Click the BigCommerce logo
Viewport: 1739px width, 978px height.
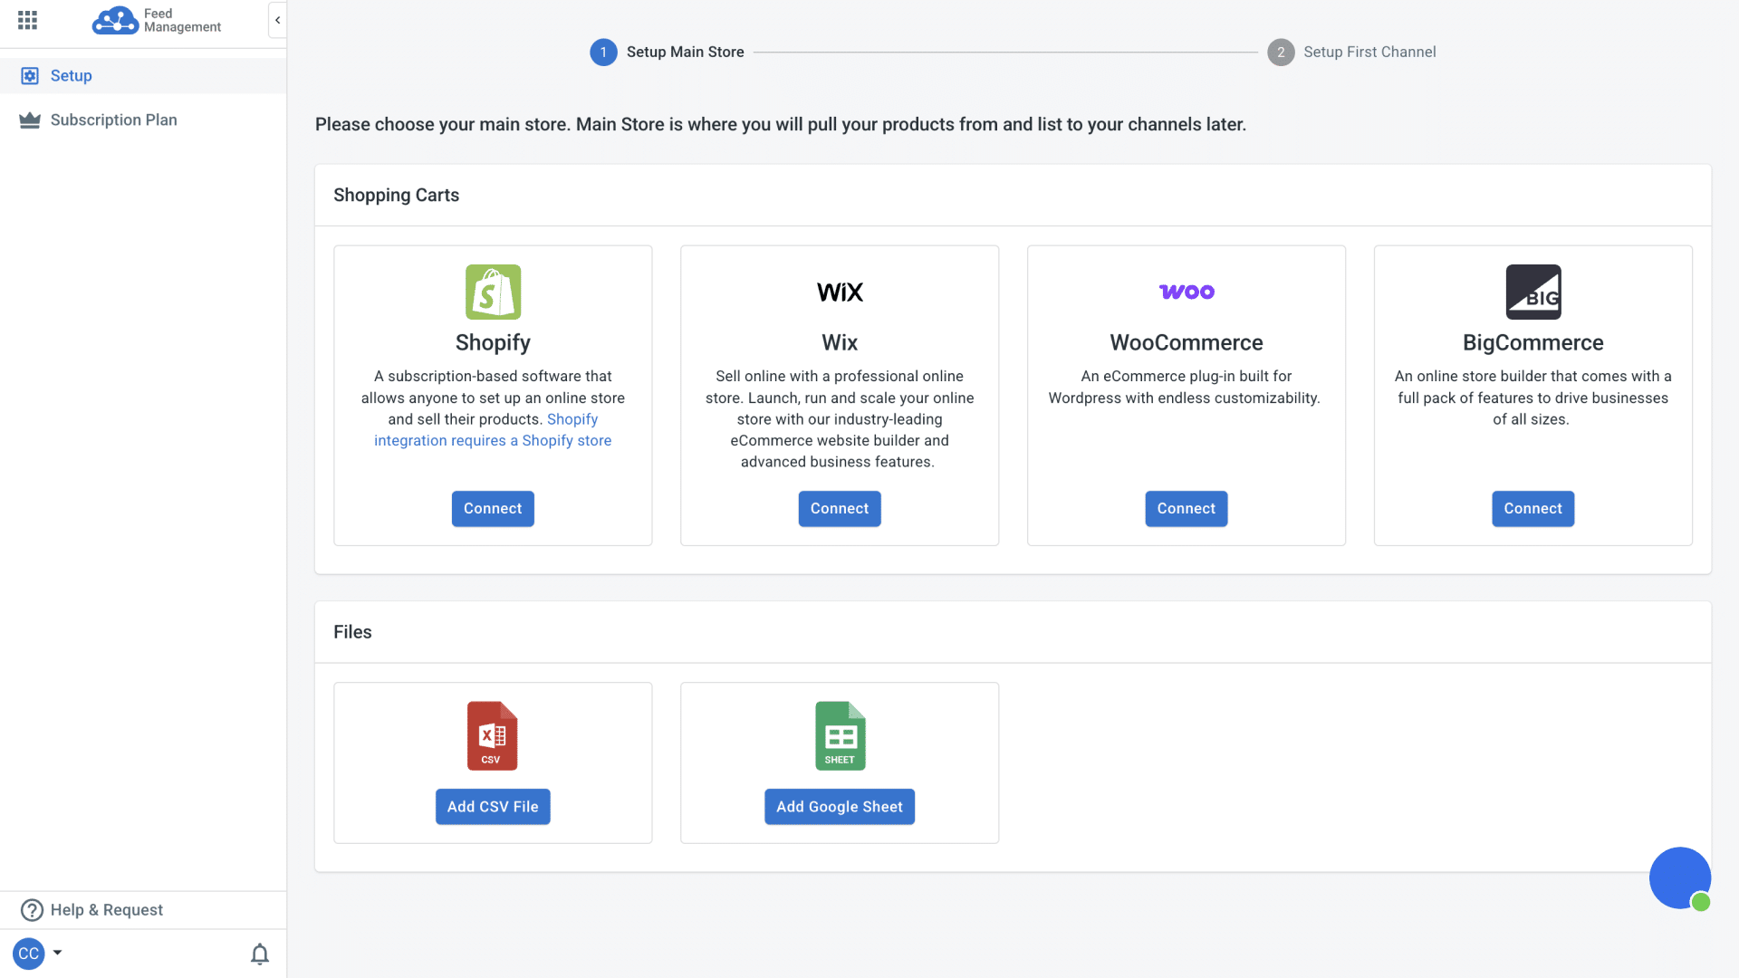1533,292
